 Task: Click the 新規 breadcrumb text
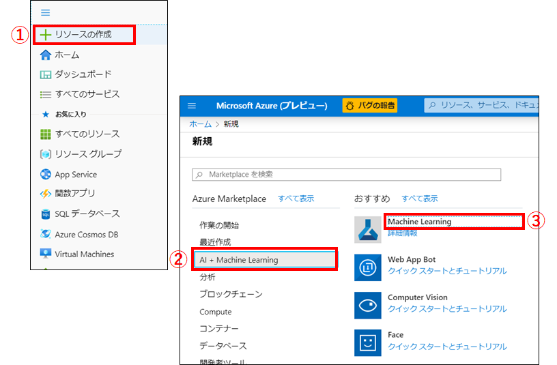click(x=231, y=124)
